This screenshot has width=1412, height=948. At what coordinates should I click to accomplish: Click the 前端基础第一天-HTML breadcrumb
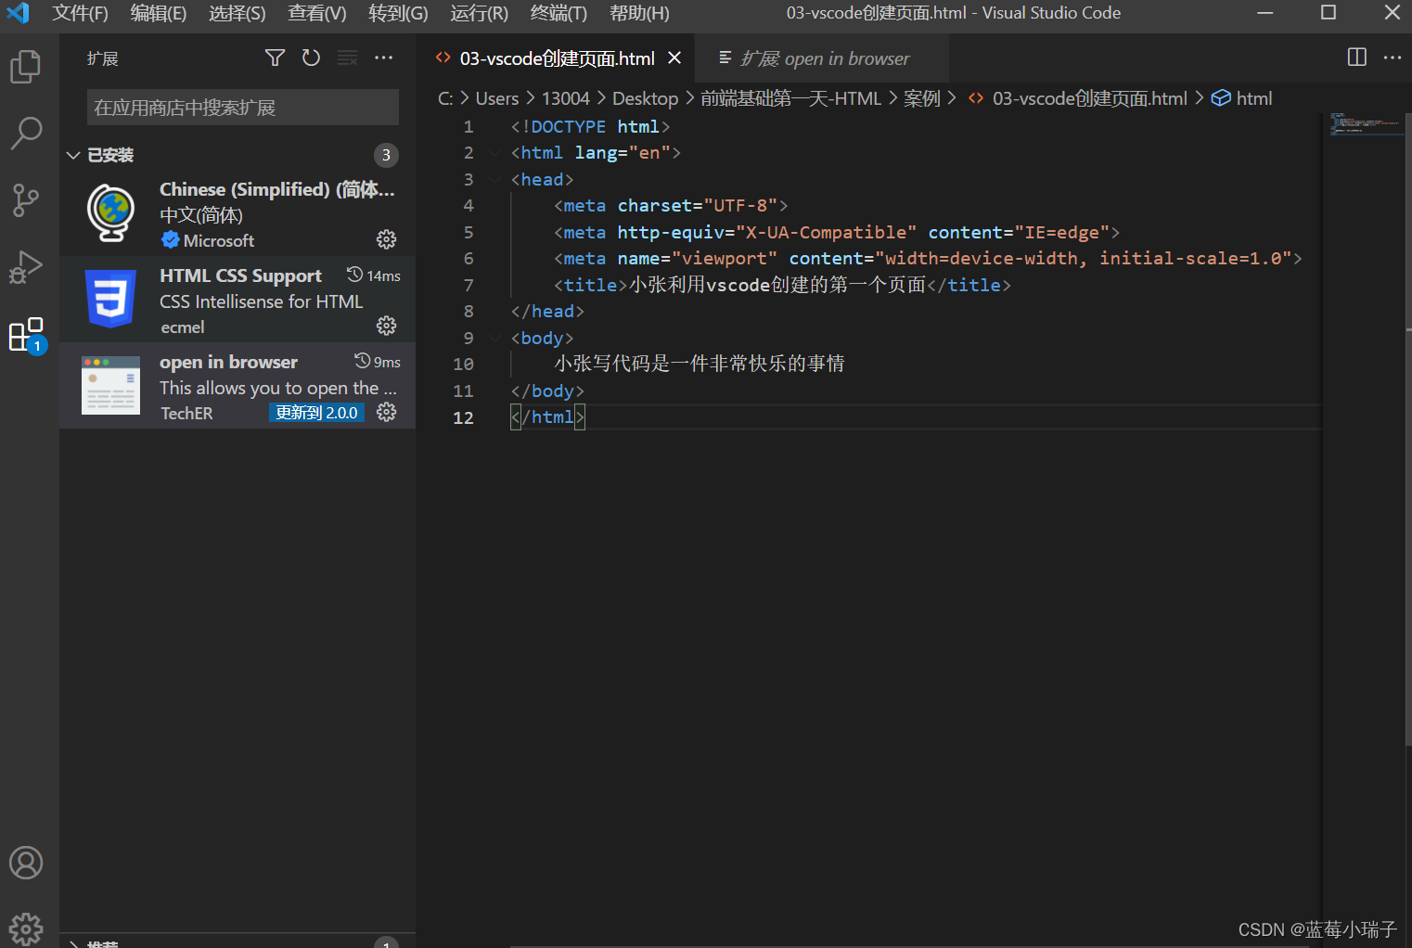tap(790, 98)
